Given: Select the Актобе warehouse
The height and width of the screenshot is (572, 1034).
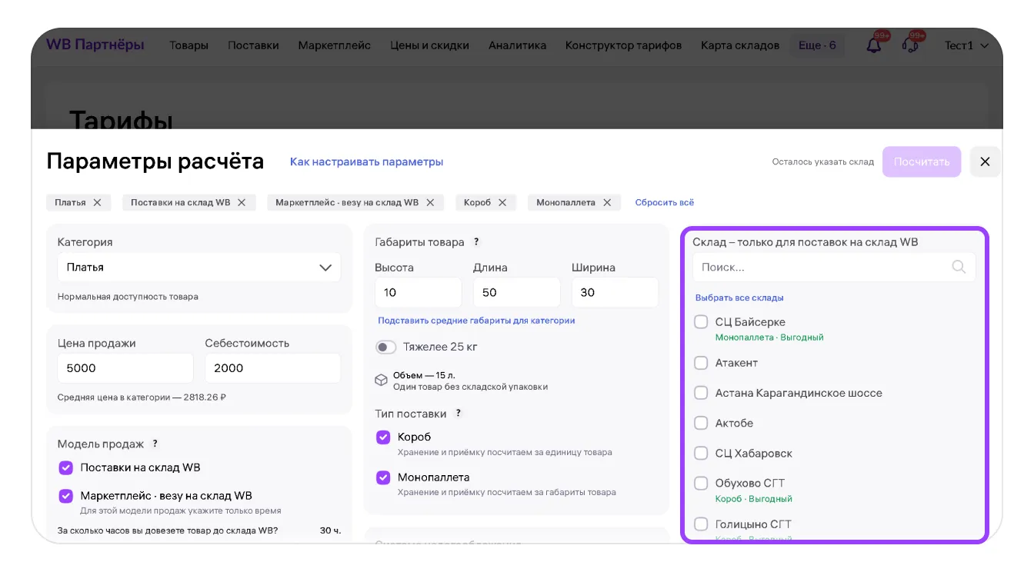Looking at the screenshot, I should coord(701,423).
